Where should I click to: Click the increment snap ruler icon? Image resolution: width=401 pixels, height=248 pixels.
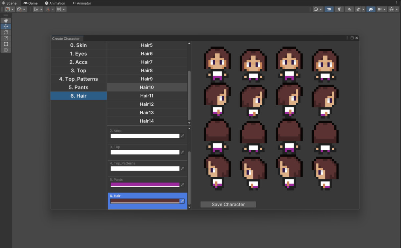(59, 9)
